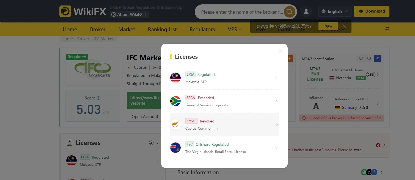Click the About WikiFX button
The width and height of the screenshot is (415, 180).
pyautogui.click(x=129, y=15)
